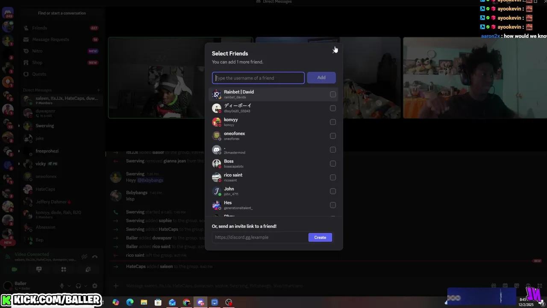547x308 pixels.
Task: Check the box for rico saint
Action: [x=333, y=177]
